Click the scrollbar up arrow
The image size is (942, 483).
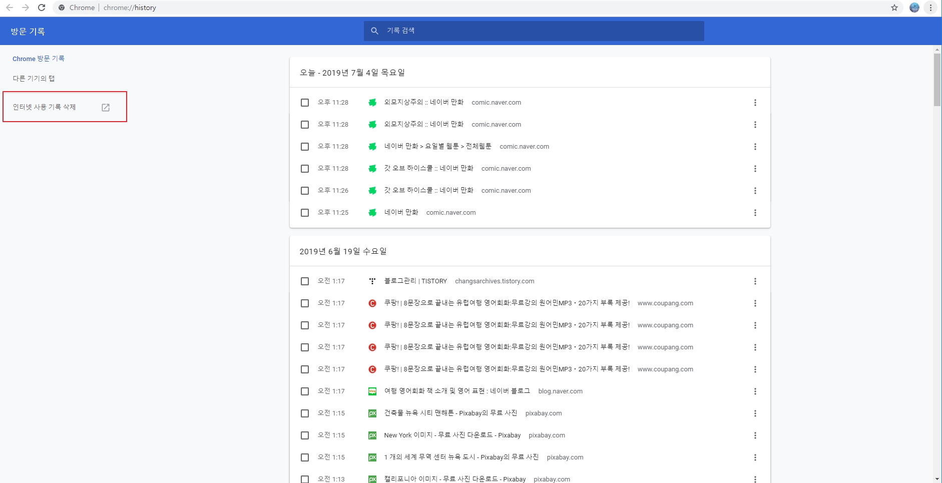pos(937,49)
